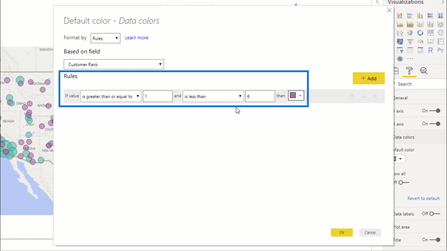Switch to the Format paint roller tab
Image resolution: width=447 pixels, height=251 pixels.
click(409, 71)
